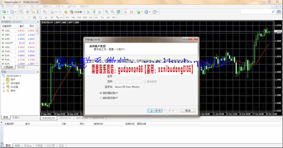This screenshot has width=283, height=148.
Task: Select the M15 timeframe
Action: (x=79, y=18)
